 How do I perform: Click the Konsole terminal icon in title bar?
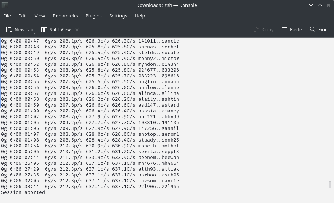(x=4, y=5)
